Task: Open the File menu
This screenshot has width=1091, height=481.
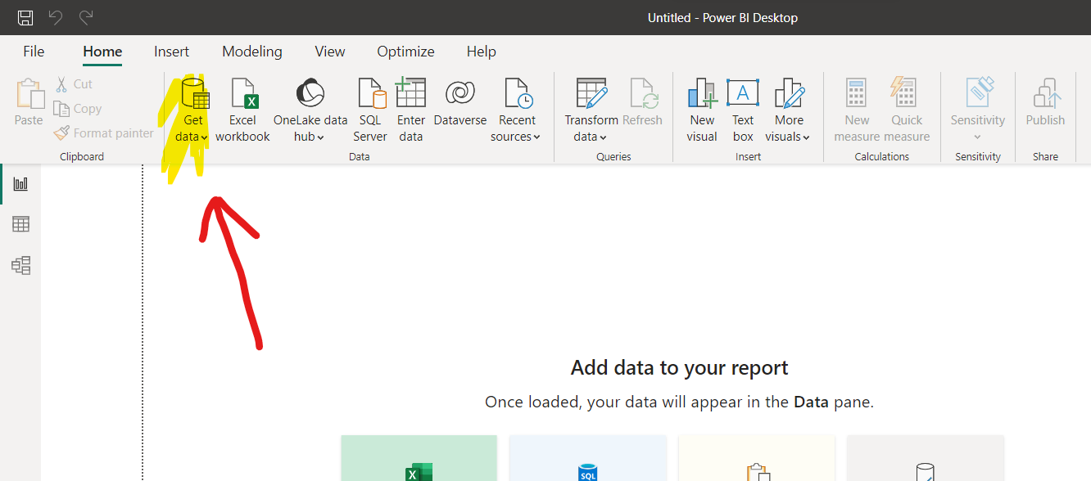Action: pyautogui.click(x=34, y=52)
